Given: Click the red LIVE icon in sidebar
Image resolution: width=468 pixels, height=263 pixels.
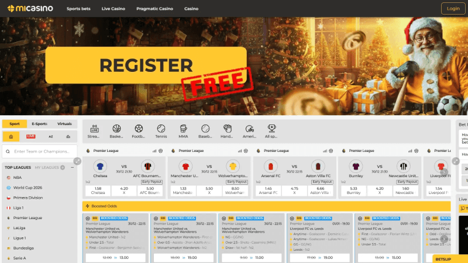Looking at the screenshot, I should coord(31,136).
